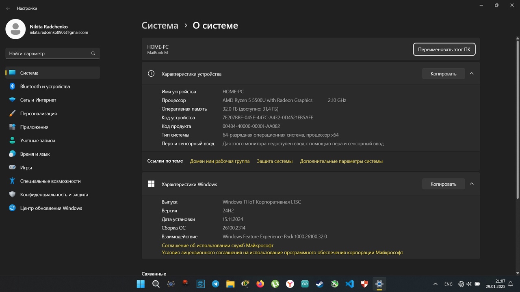Click the Найти параметр search field

(x=52, y=54)
